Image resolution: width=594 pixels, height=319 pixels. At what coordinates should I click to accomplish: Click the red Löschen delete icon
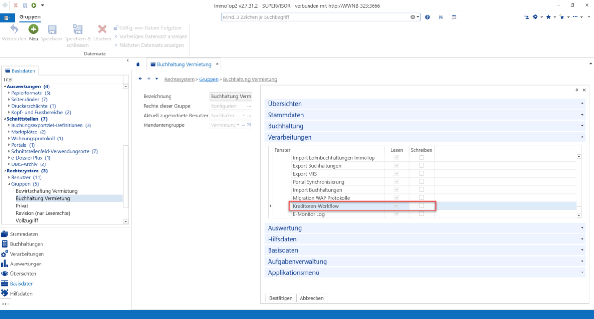coord(102,29)
